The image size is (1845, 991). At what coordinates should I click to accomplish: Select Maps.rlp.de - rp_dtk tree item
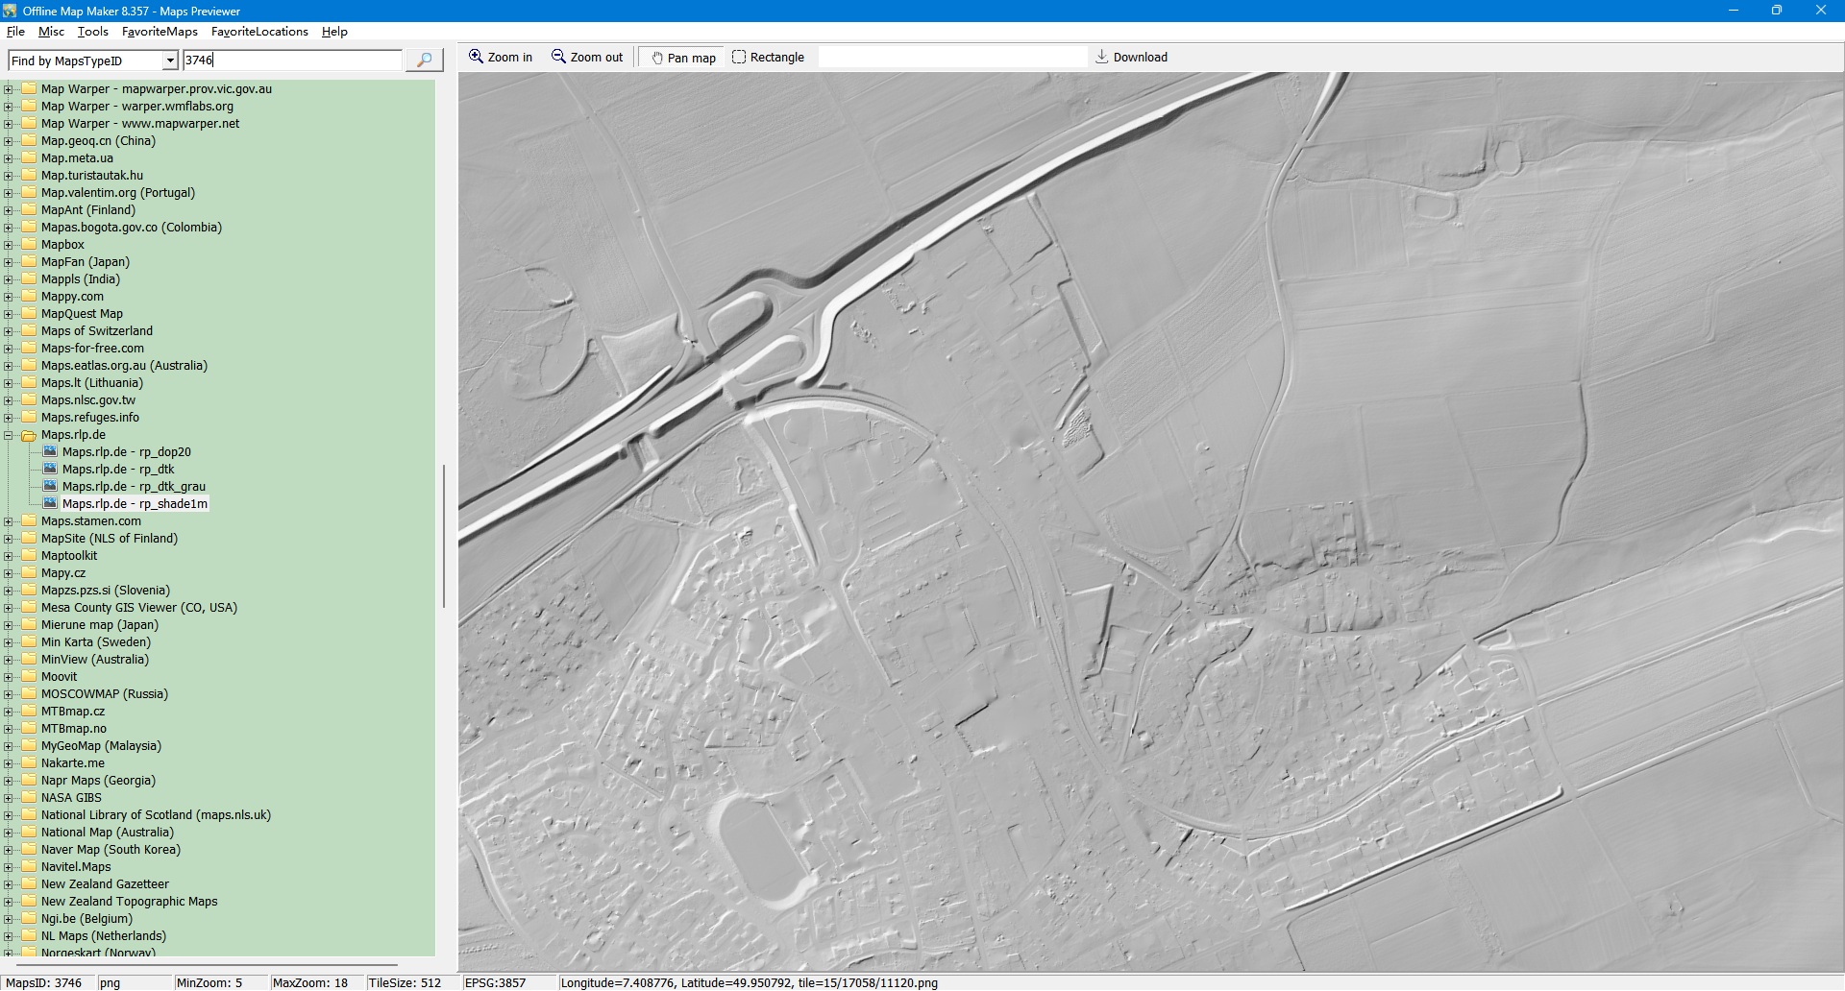(118, 470)
